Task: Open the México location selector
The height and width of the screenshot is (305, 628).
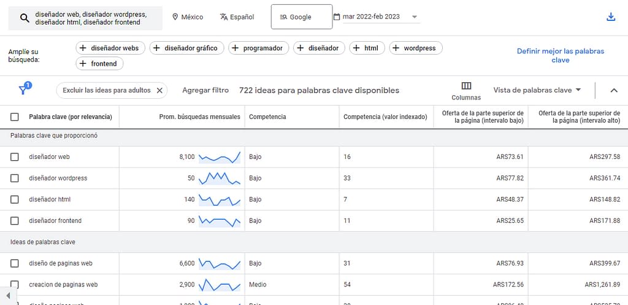Action: pyautogui.click(x=188, y=17)
